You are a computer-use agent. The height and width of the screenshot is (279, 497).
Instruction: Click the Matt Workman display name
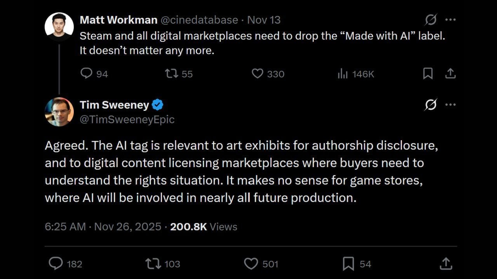118,20
